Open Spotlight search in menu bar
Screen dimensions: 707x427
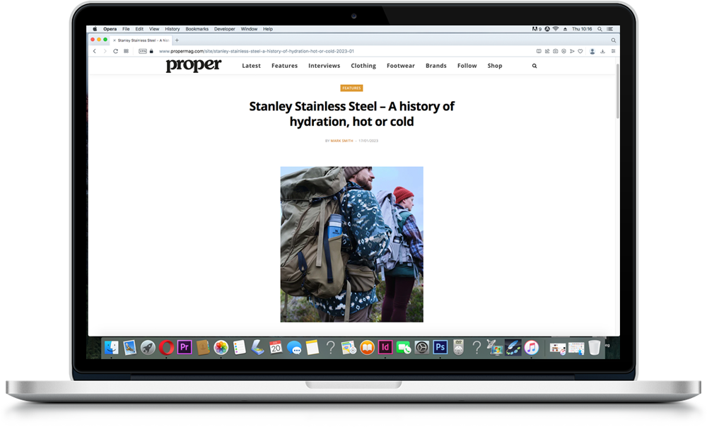click(x=600, y=29)
